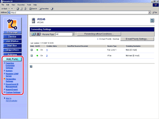159x119 pixels.
Task: Open the Forwarding Settings sidebar link
Action: [11, 80]
